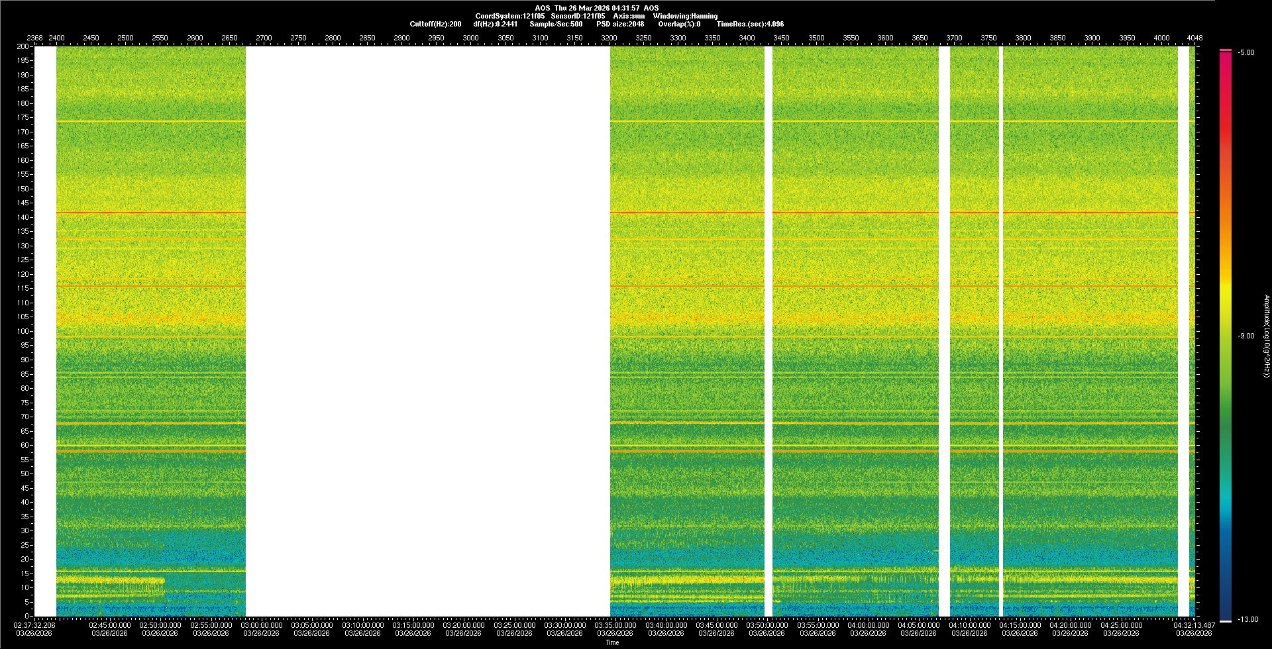
Task: Select the PSD size:2048 label
Action: coord(620,24)
